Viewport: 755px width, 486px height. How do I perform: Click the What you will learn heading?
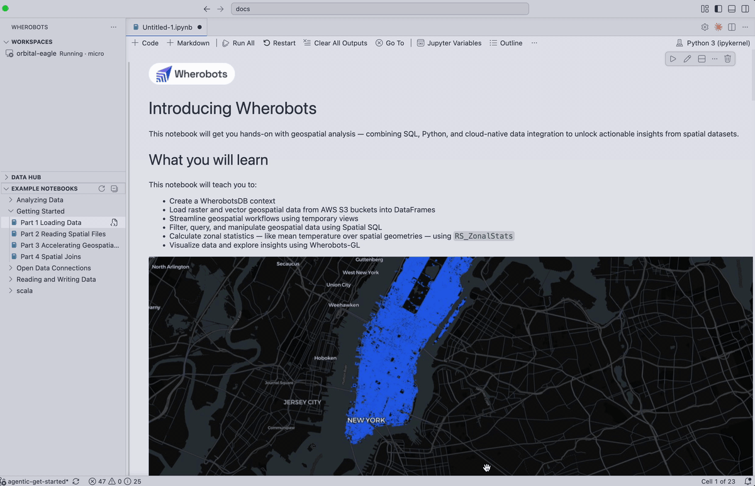(x=208, y=160)
